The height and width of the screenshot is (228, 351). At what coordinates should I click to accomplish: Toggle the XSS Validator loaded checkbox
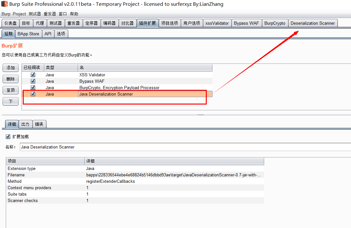33,75
